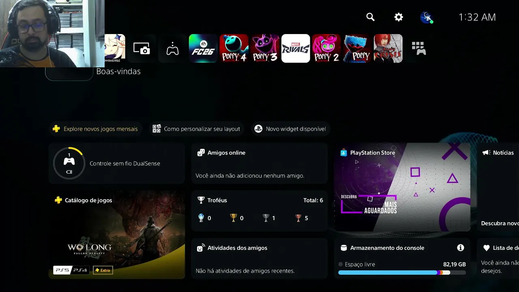
Task: Open the controller accessories icon
Action: 172,49
